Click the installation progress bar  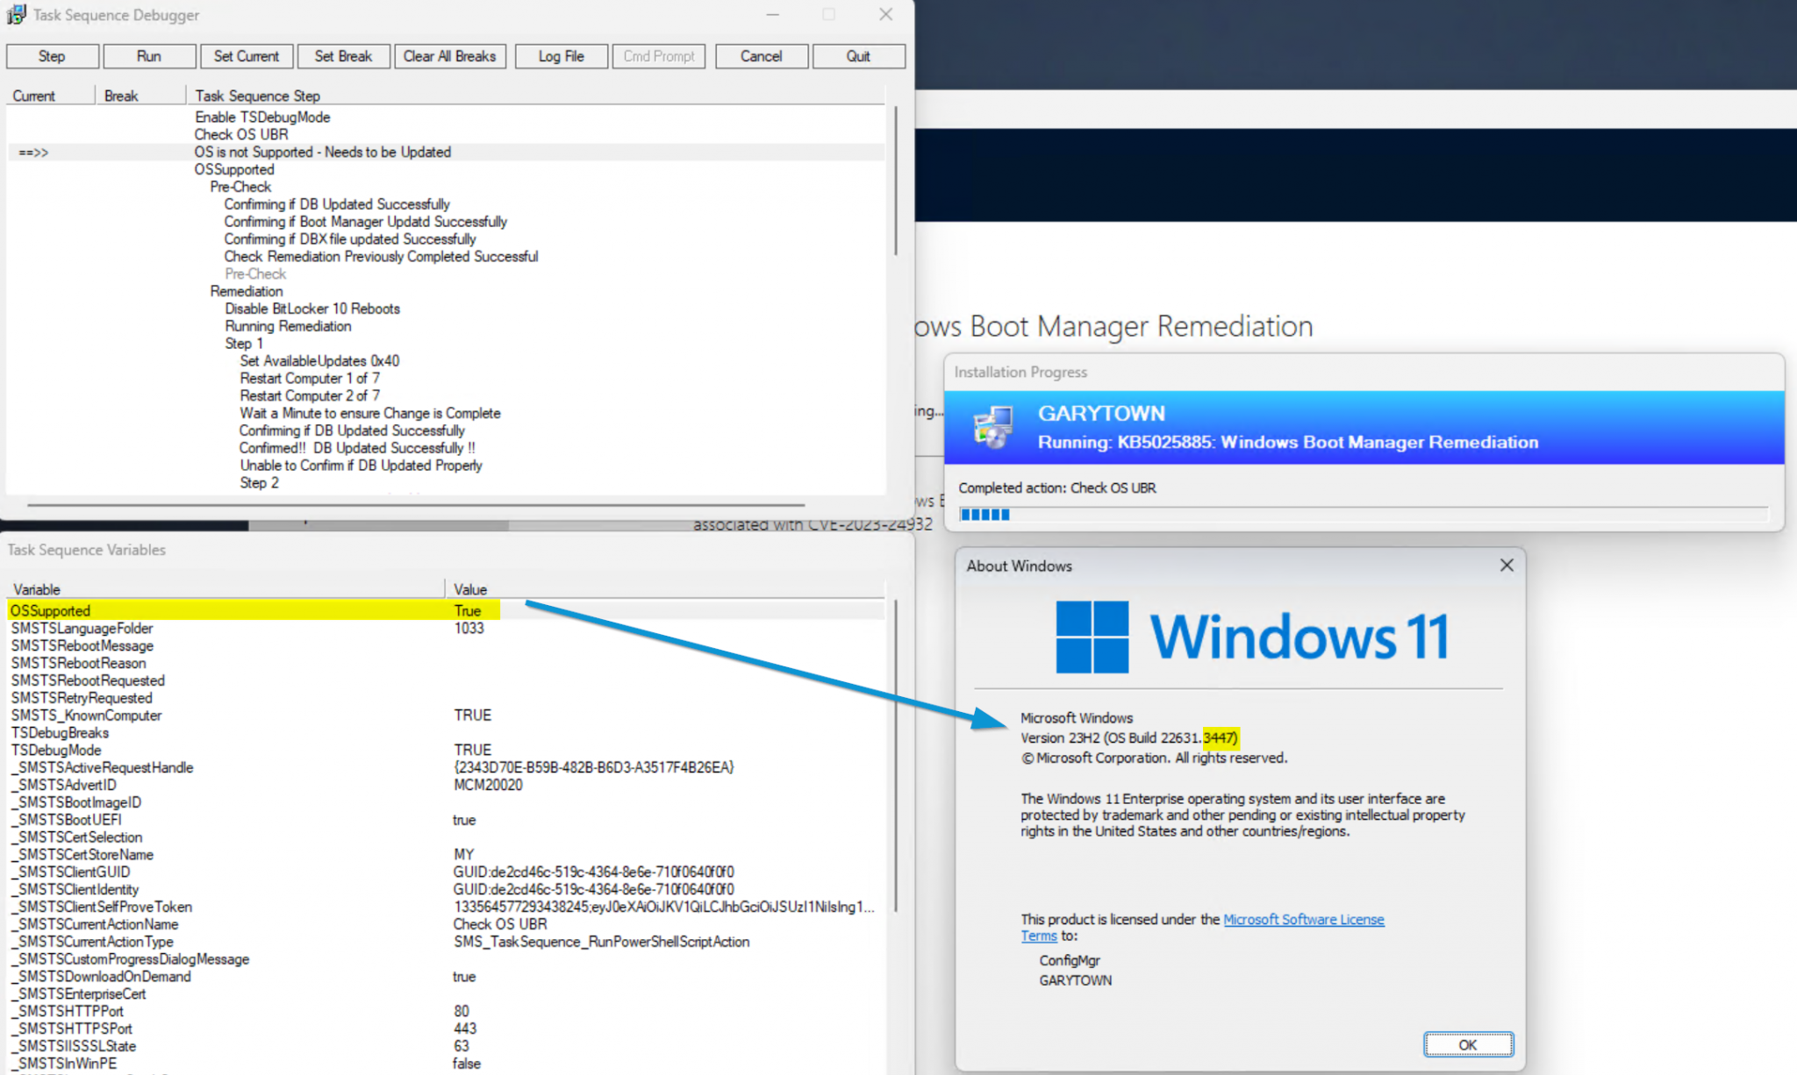1364,515
